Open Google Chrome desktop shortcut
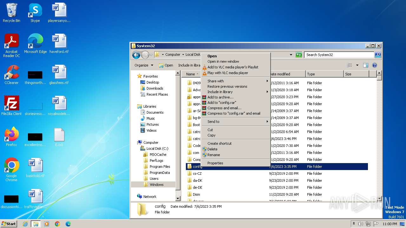 pyautogui.click(x=11, y=170)
